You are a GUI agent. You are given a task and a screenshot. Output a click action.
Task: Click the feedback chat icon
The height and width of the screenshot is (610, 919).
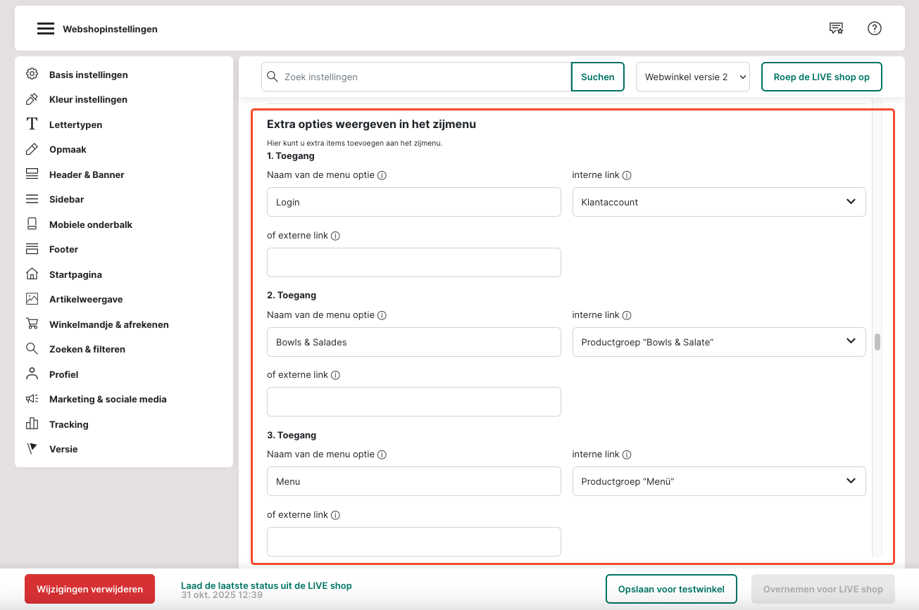(836, 28)
